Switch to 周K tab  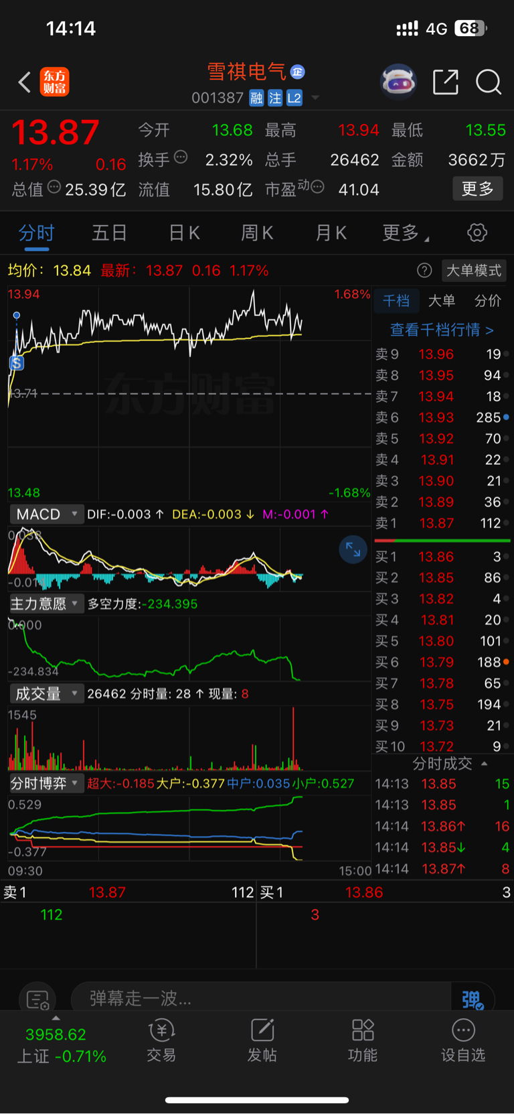coord(257,233)
